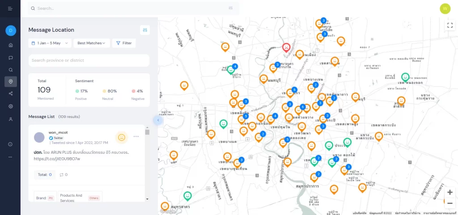
Task: Expand the Best Matches sort dropdown
Action: click(x=91, y=43)
